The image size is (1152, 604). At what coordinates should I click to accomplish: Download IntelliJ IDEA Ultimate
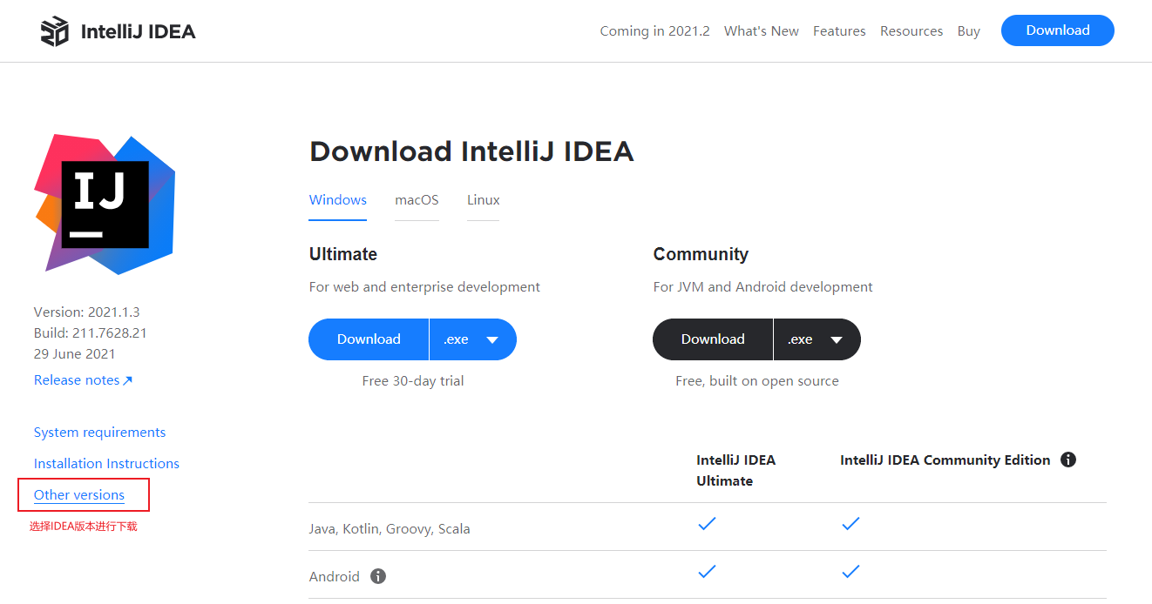[369, 339]
